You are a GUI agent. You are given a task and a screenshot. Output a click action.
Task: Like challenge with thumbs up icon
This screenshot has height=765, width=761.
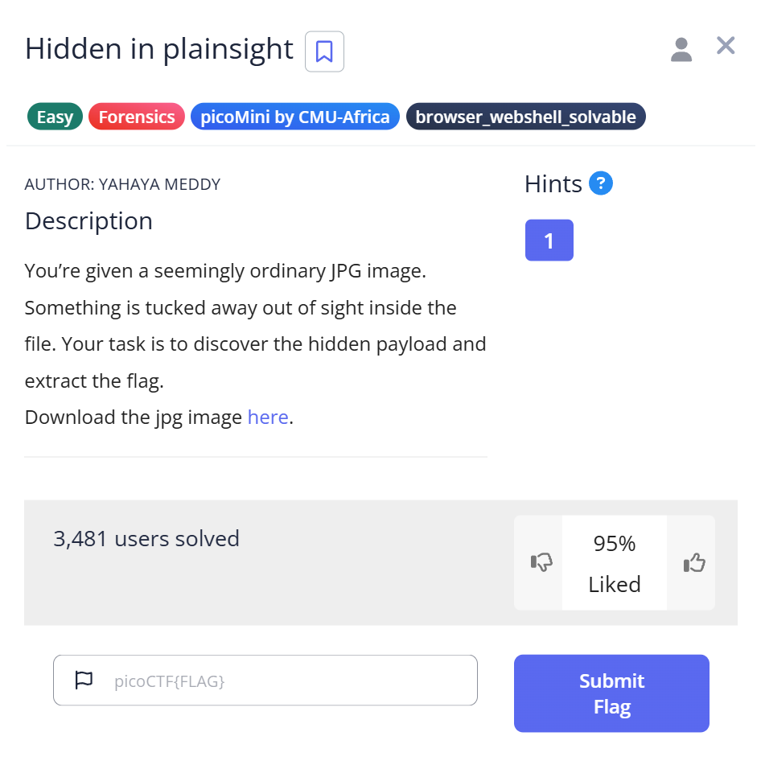point(693,563)
